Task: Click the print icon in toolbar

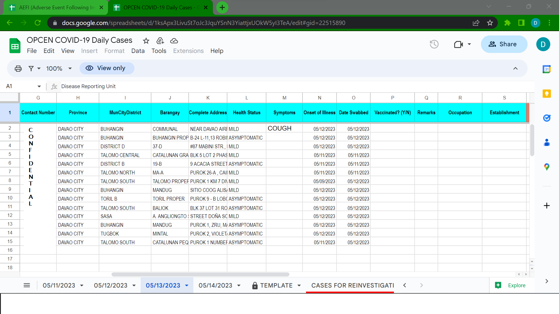Action: pyautogui.click(x=18, y=68)
